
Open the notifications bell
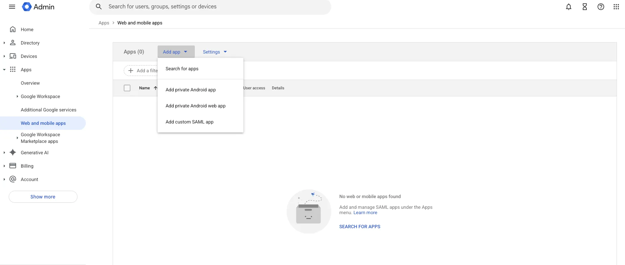[x=569, y=7]
